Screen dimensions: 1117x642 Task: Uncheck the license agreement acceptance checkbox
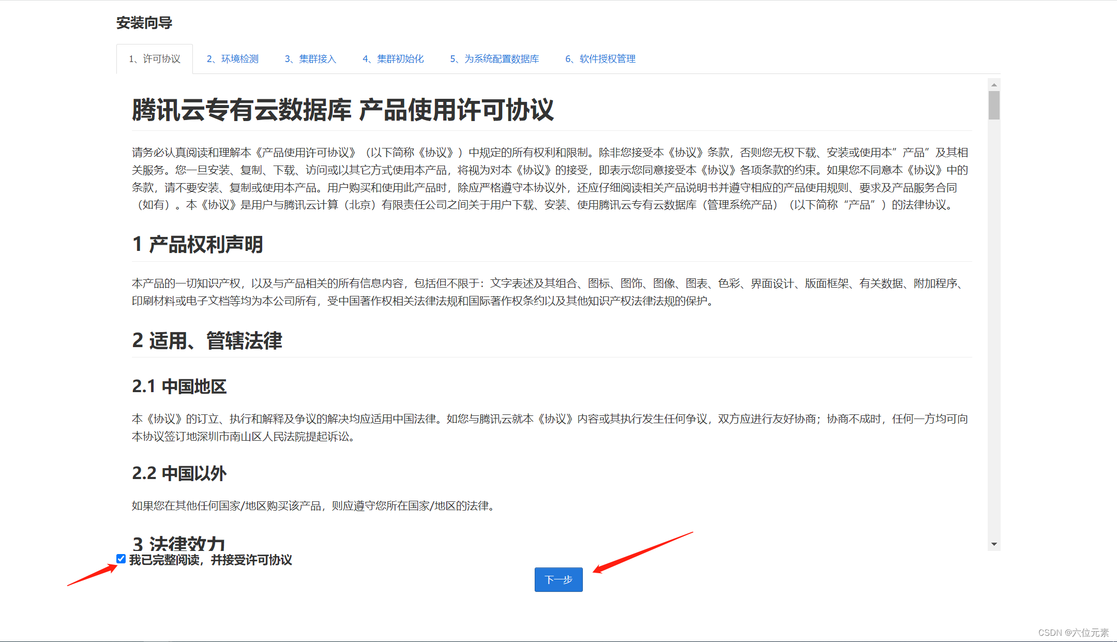coord(121,559)
